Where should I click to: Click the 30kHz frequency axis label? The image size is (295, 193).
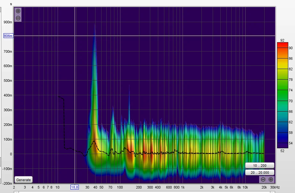click(275, 187)
